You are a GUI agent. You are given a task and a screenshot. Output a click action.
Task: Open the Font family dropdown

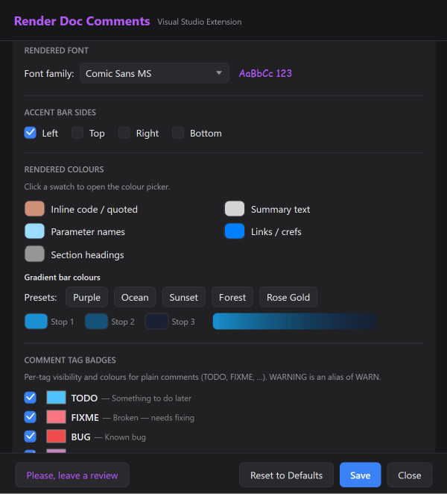[154, 73]
